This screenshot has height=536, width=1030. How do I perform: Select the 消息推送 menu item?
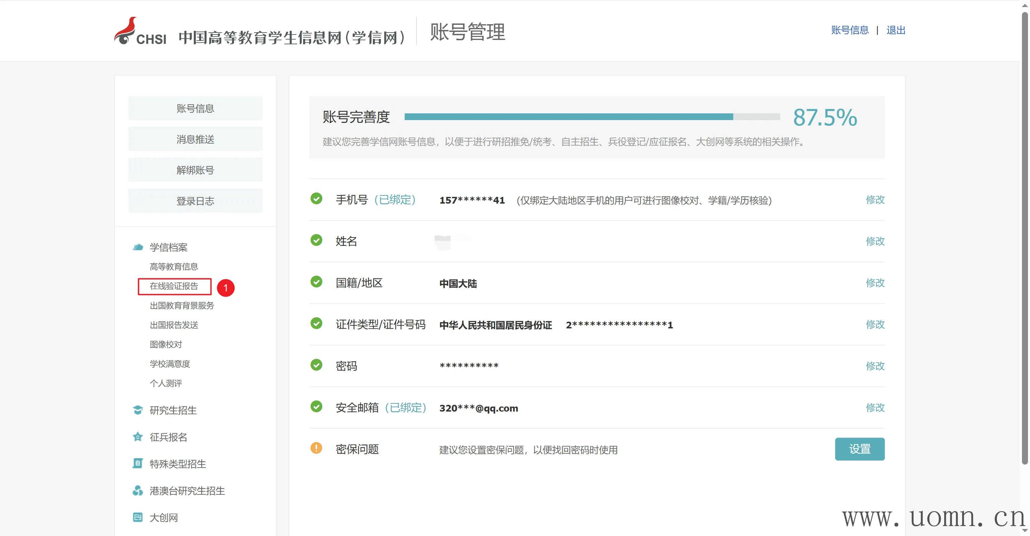point(195,139)
